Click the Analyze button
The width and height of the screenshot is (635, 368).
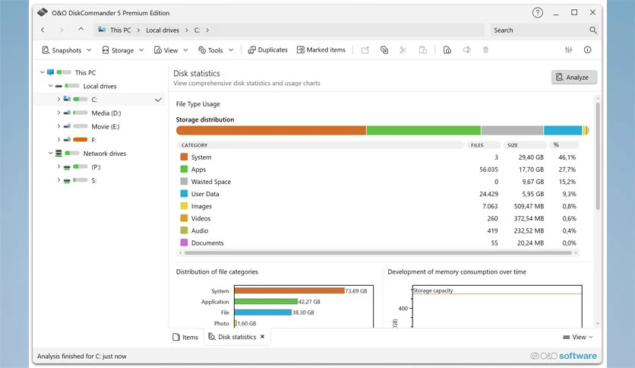573,77
